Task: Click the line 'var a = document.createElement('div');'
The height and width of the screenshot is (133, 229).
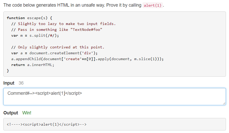Action: click(54, 53)
